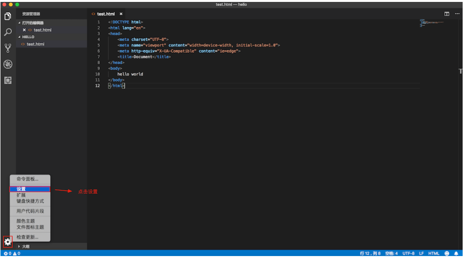The width and height of the screenshot is (466, 257).
Task: Click the <!DOCTYPE html> line
Action: click(x=125, y=22)
